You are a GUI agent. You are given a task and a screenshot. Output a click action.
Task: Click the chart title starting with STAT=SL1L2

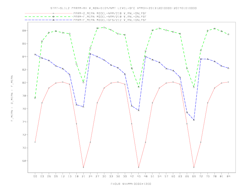tap(124, 8)
